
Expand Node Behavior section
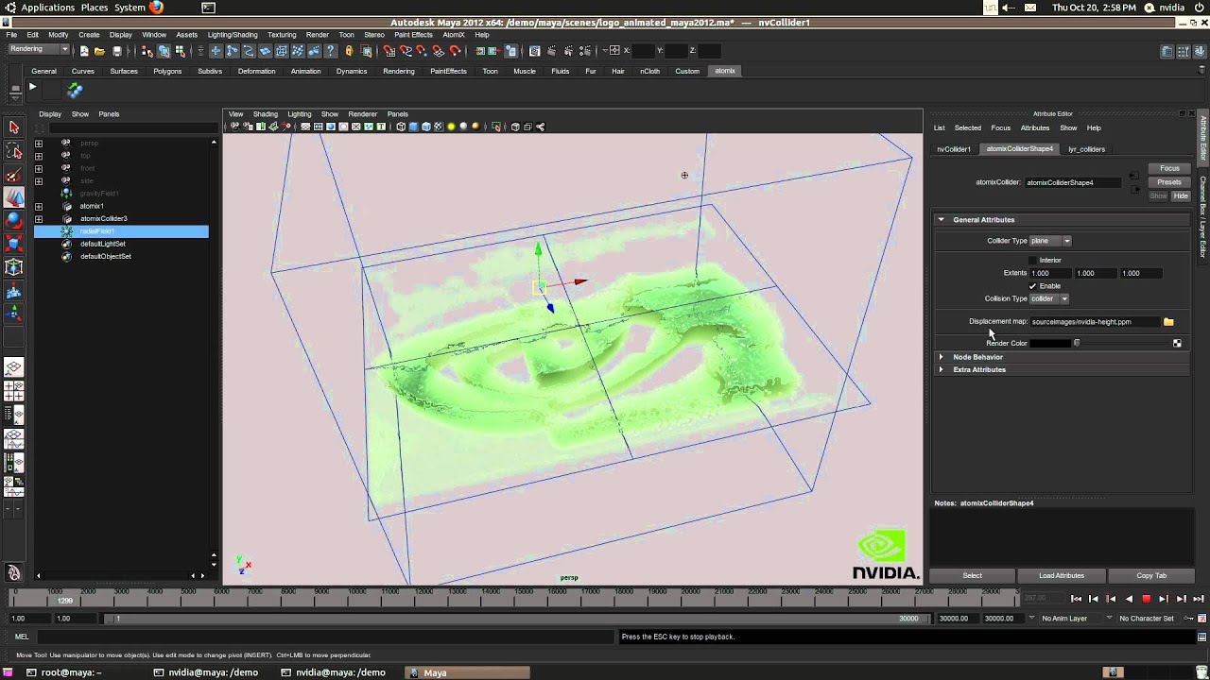[x=941, y=357]
